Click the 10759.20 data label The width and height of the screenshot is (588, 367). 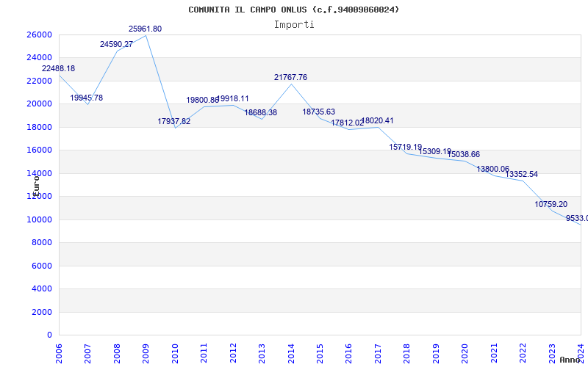(551, 205)
